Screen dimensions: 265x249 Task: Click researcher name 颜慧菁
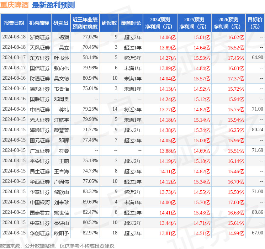click(x=61, y=130)
